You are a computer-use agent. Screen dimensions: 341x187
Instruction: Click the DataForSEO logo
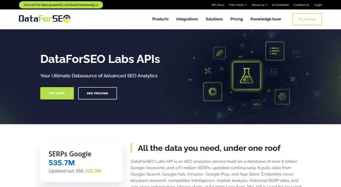point(45,19)
